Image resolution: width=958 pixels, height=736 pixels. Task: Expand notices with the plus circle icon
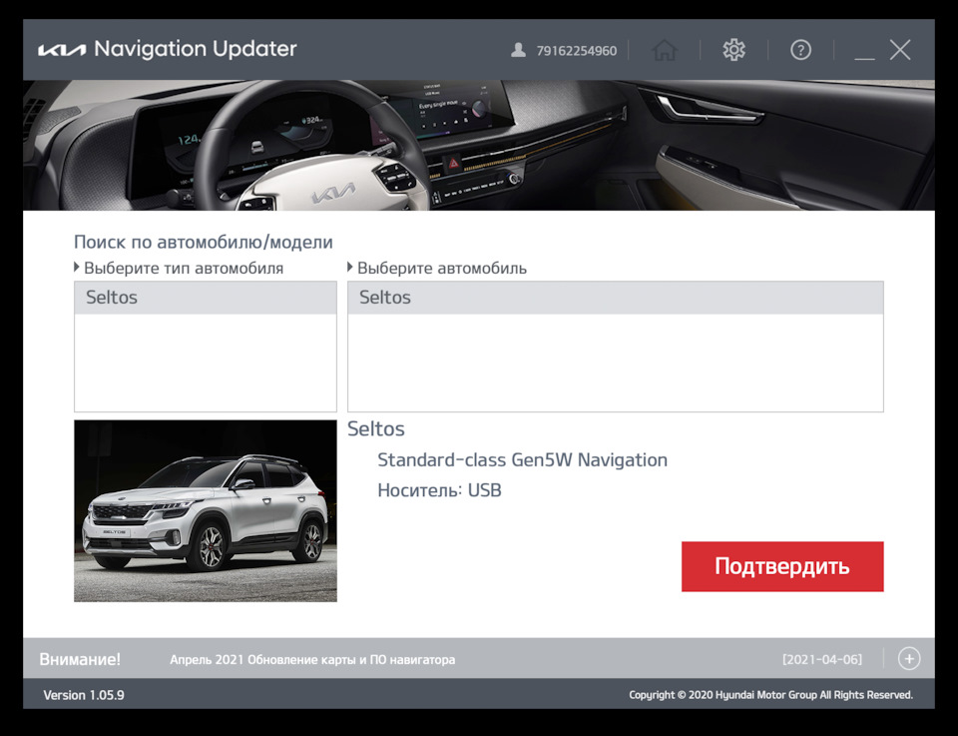click(909, 659)
